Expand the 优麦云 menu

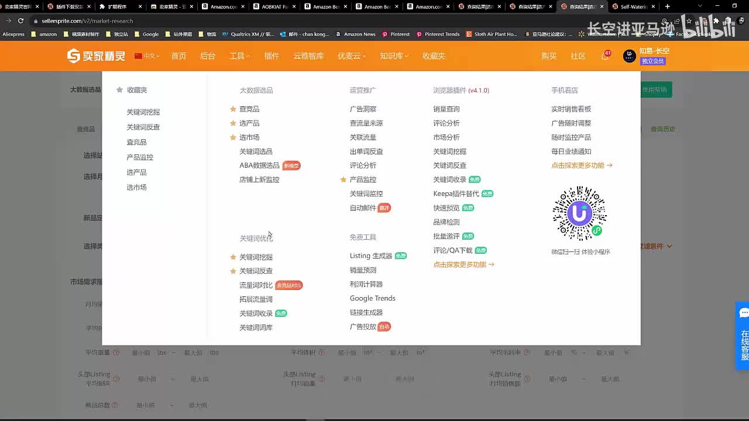(x=352, y=56)
